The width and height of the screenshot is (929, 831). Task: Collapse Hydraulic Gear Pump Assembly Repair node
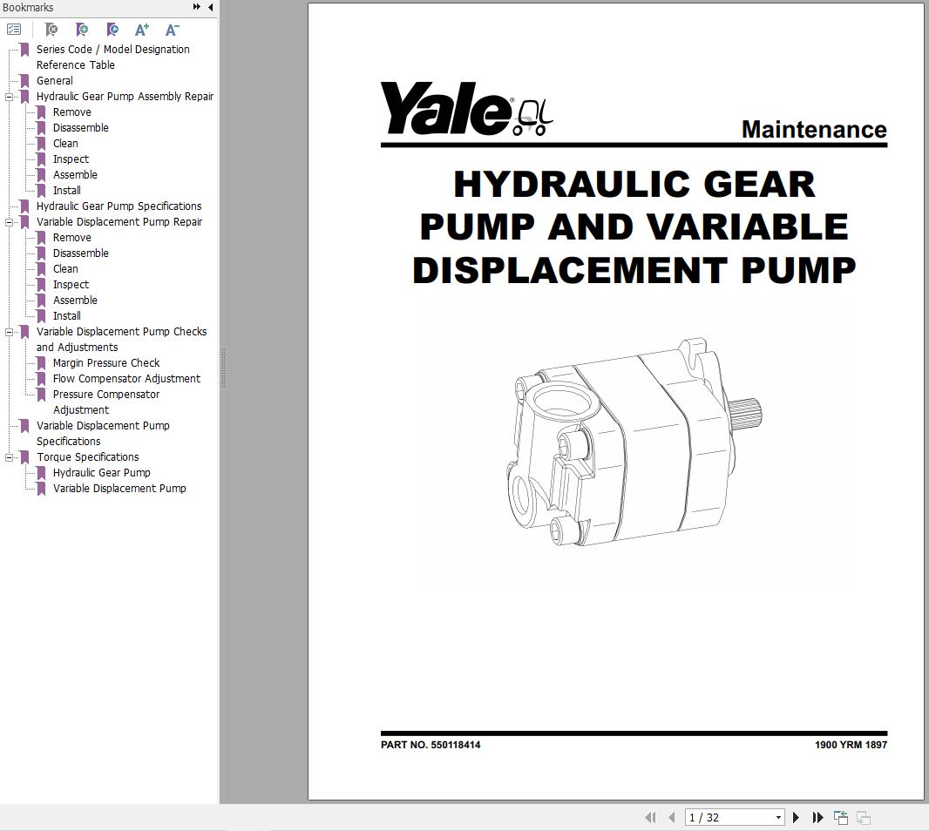[9, 97]
